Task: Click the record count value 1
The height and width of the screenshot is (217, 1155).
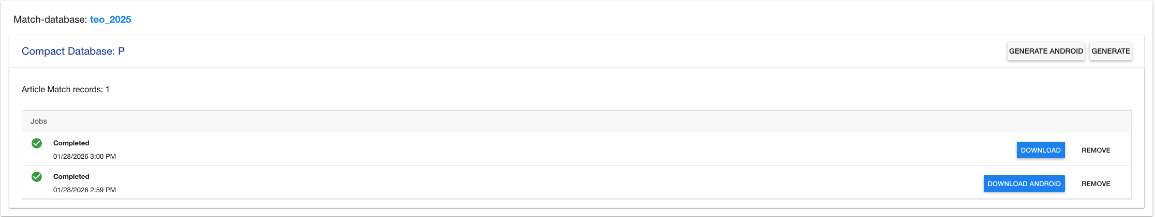Action: (x=108, y=90)
